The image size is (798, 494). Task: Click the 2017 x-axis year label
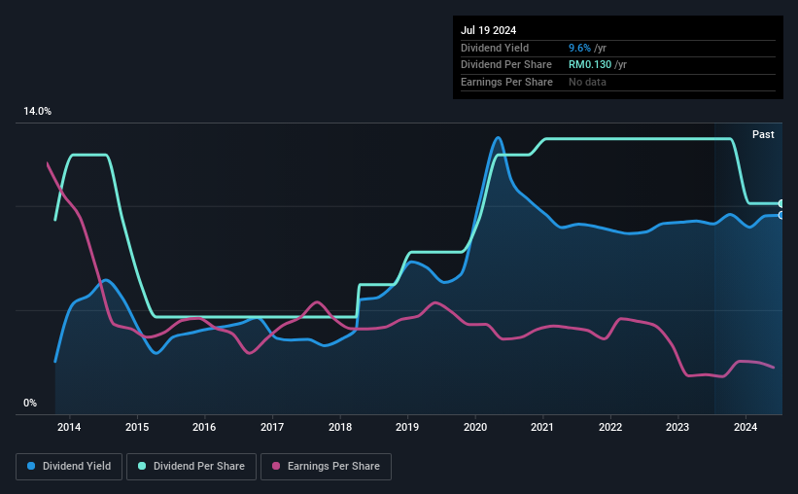(272, 427)
